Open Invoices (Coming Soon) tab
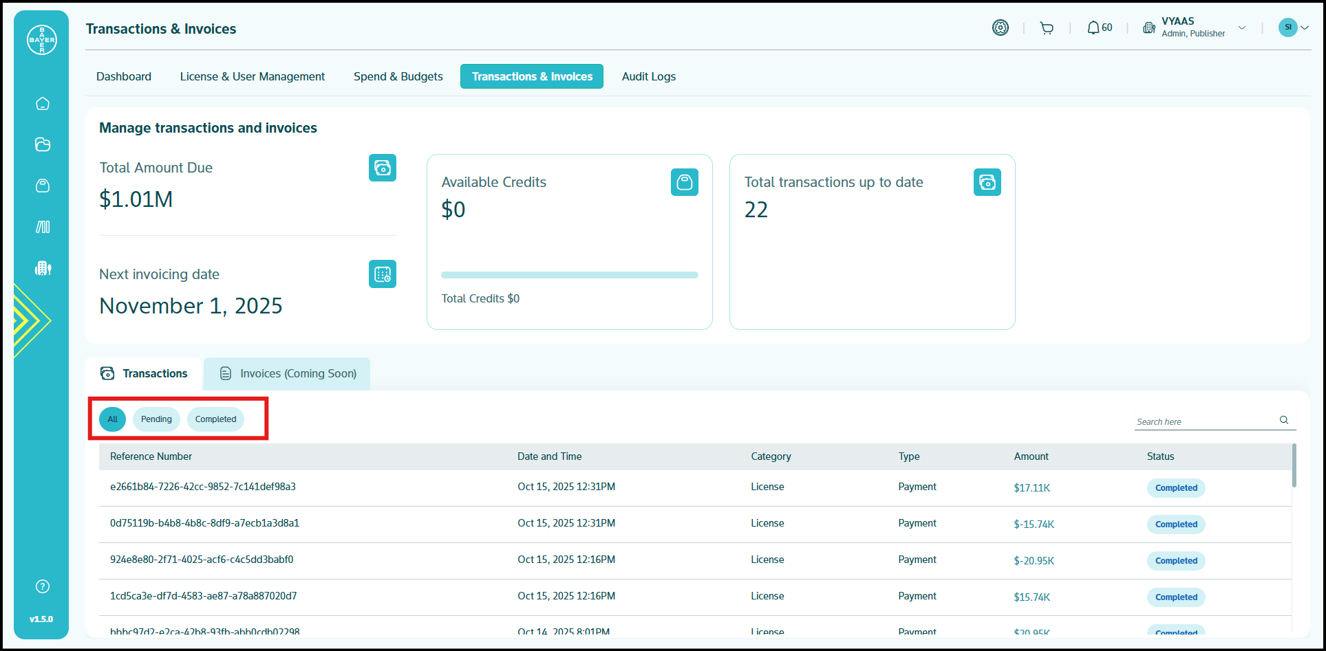Screen dimensions: 1326x651 pyautogui.click(x=288, y=374)
